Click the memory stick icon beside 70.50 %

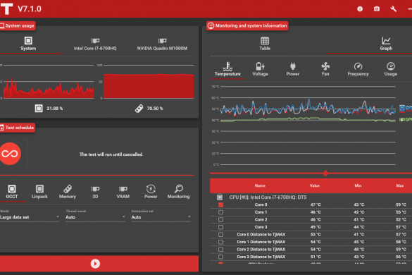click(139, 108)
